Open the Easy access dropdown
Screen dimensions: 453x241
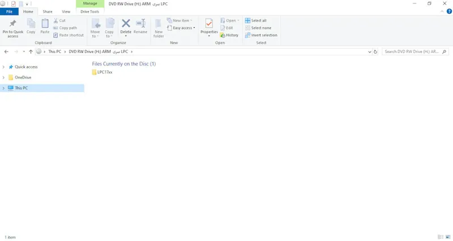tap(181, 28)
